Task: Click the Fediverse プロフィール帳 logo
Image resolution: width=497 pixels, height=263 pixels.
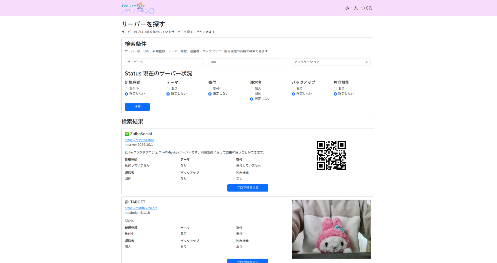Action: 138,8
